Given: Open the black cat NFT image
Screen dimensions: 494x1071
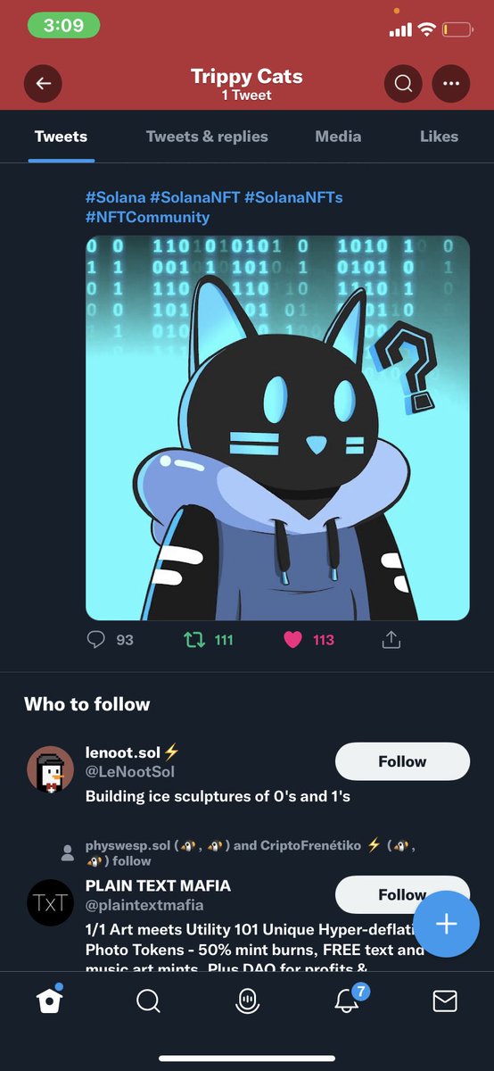Looking at the screenshot, I should [x=277, y=428].
